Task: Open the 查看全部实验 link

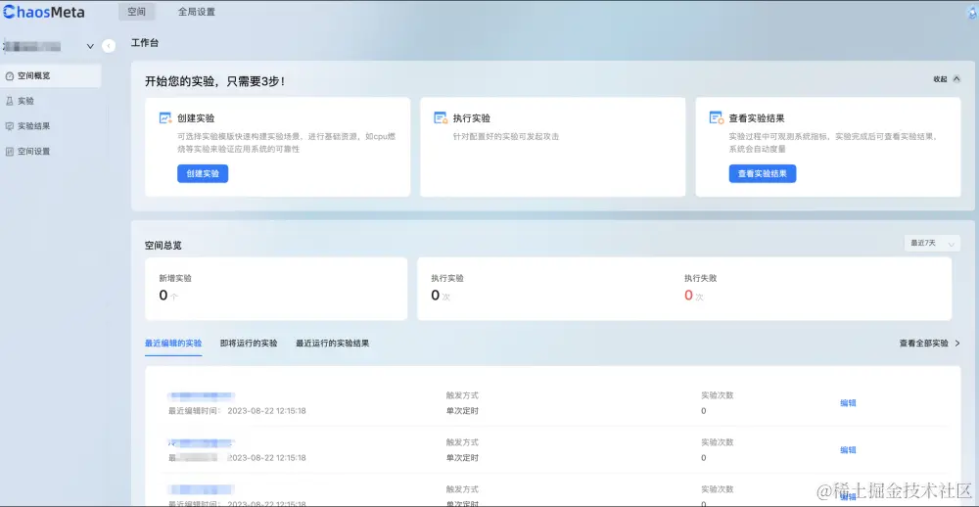Action: pos(924,344)
